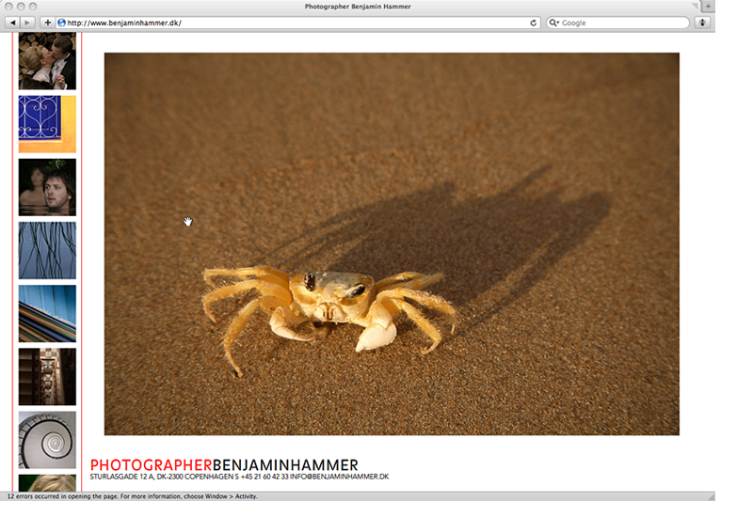Select the wedding couple kissing thumbnail
The image size is (753, 517).
47,61
